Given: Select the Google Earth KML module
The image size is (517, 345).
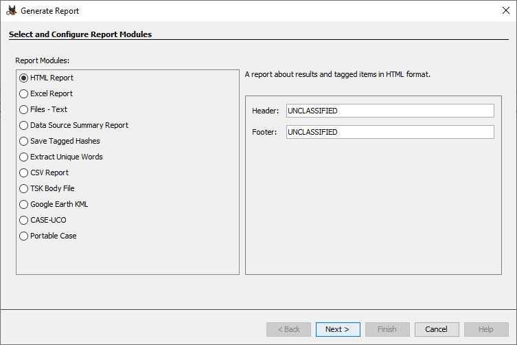Looking at the screenshot, I should point(24,204).
